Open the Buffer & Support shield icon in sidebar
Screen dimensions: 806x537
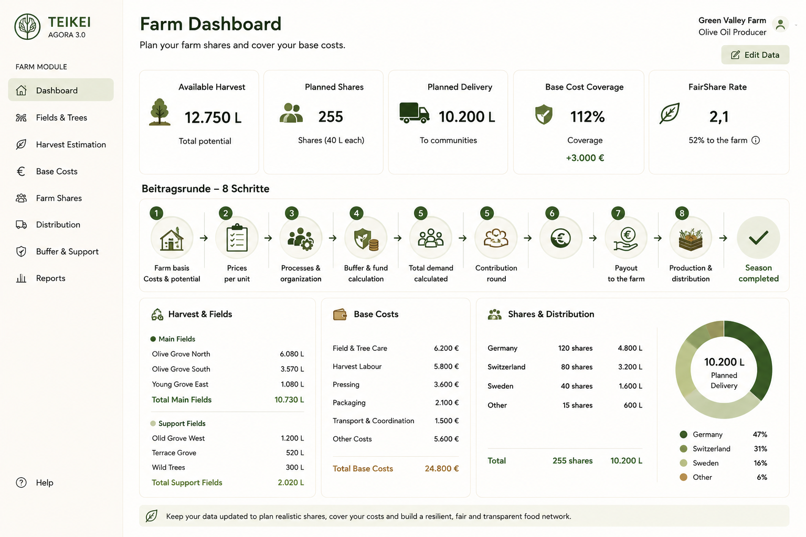coord(21,252)
